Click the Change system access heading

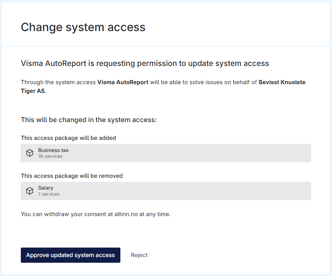coord(83,27)
